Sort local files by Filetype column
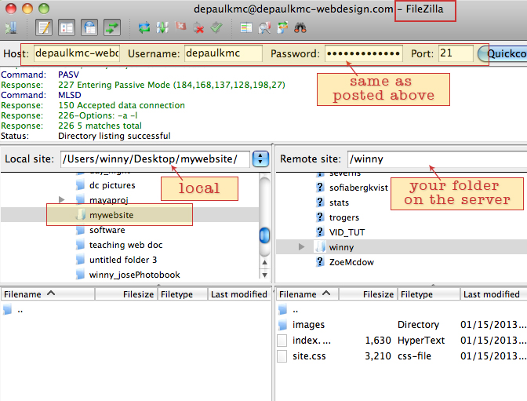The height and width of the screenshot is (401, 527). point(183,294)
